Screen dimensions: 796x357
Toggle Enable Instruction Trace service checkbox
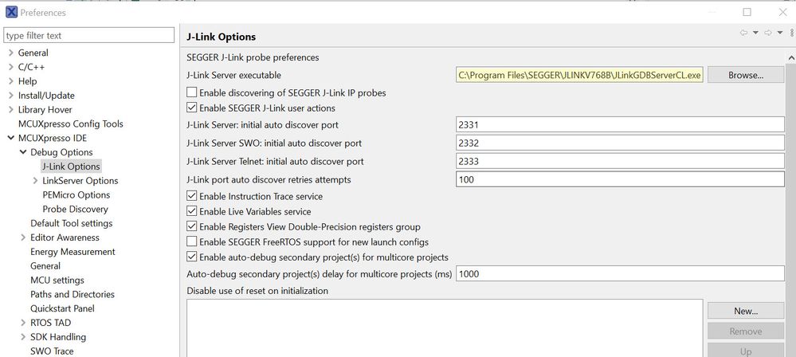click(x=191, y=196)
